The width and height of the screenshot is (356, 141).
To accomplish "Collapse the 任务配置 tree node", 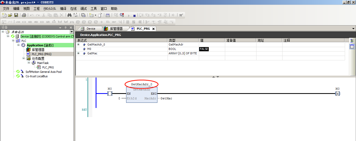I will pos(23,59).
